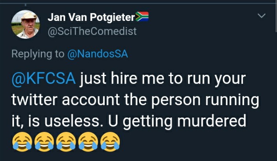Image resolution: width=277 pixels, height=161 pixels.
Task: Click the second laughing-crying emoji
Action: point(44,142)
